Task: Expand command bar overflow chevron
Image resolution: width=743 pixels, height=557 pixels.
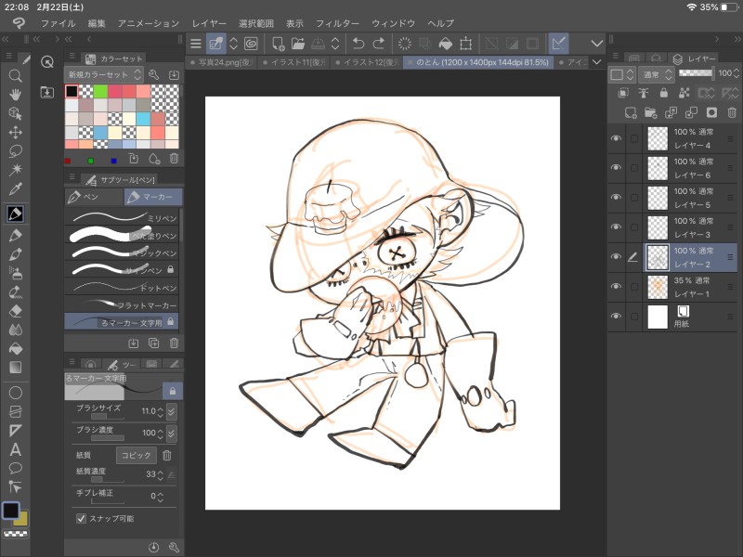Action: [597, 44]
